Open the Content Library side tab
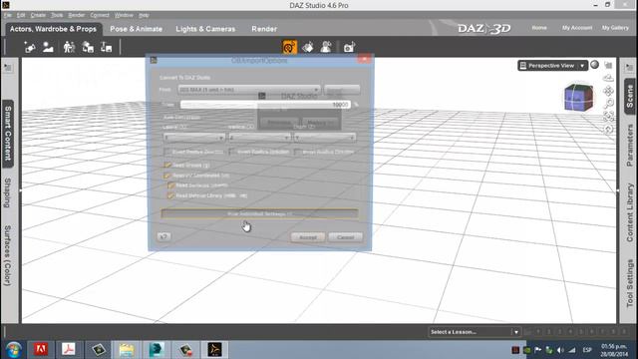The image size is (638, 359). (x=630, y=212)
